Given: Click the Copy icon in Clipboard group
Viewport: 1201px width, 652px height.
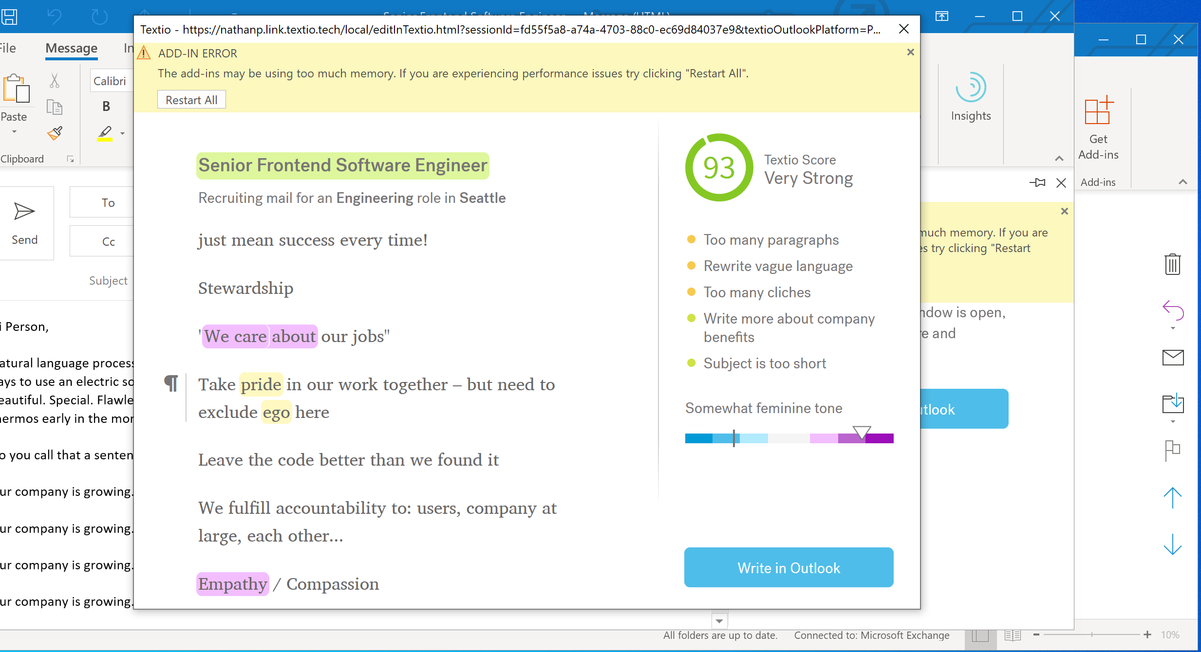Looking at the screenshot, I should (x=55, y=107).
